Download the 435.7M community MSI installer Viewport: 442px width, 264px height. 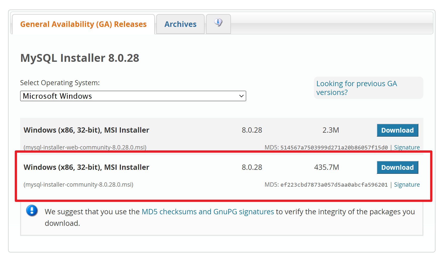[x=397, y=167]
